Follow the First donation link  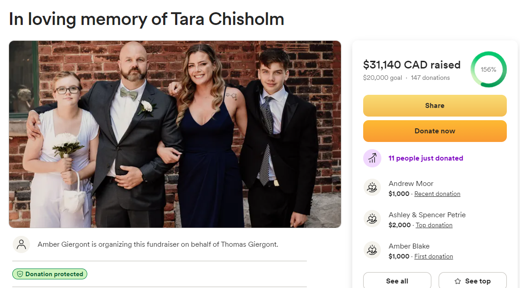pyautogui.click(x=434, y=256)
